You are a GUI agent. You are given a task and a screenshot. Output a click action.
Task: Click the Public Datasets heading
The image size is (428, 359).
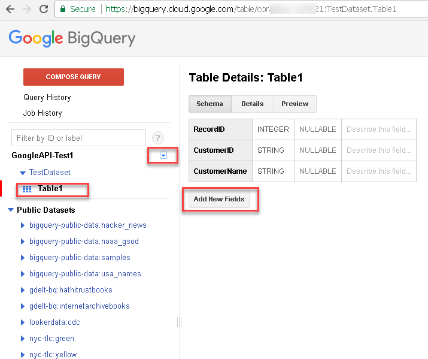click(x=46, y=210)
